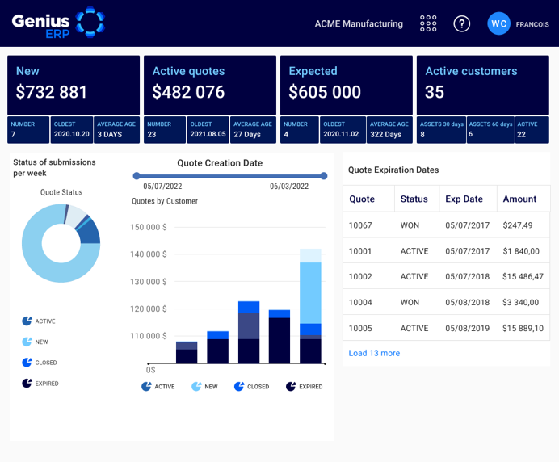The image size is (559, 462).
Task: Click the 06/03/2022 end date label
Action: [x=289, y=186]
